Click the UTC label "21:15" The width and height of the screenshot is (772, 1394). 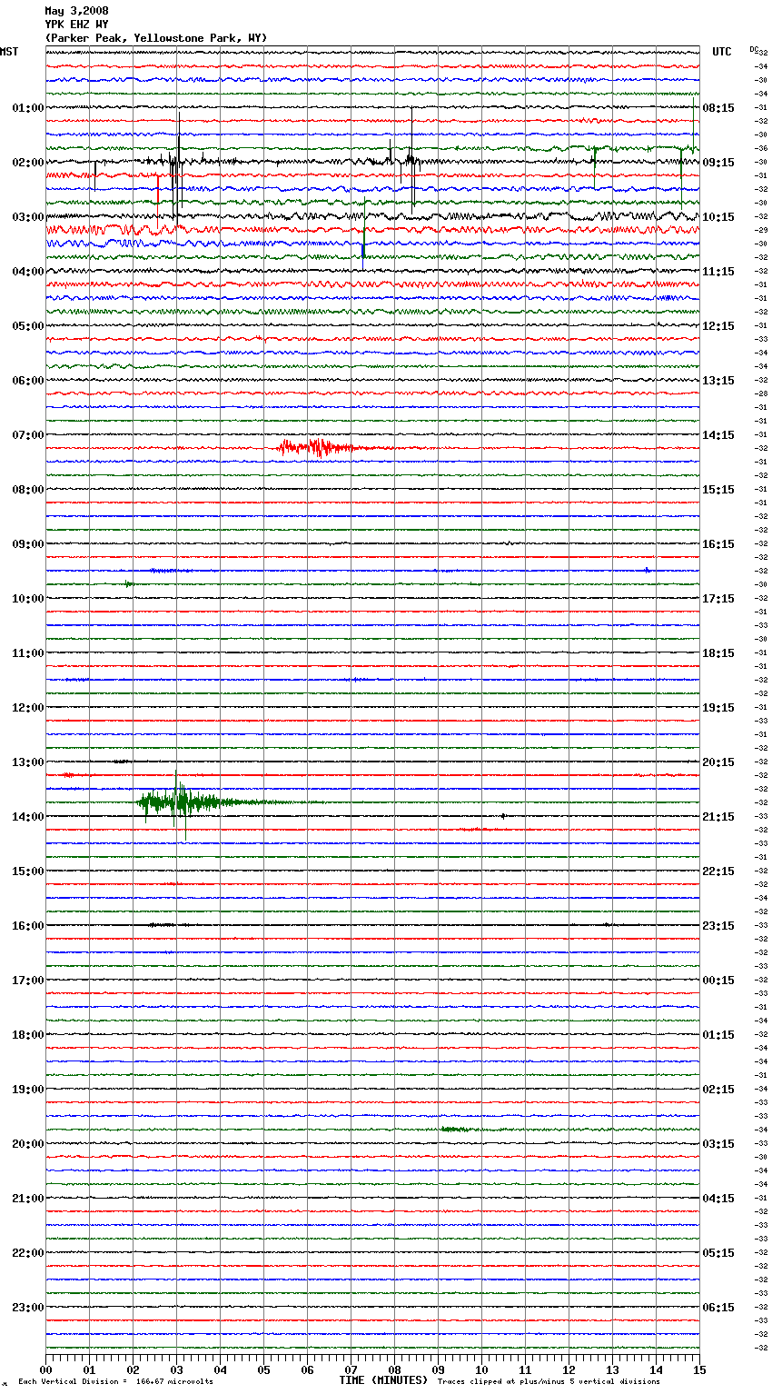coord(718,817)
